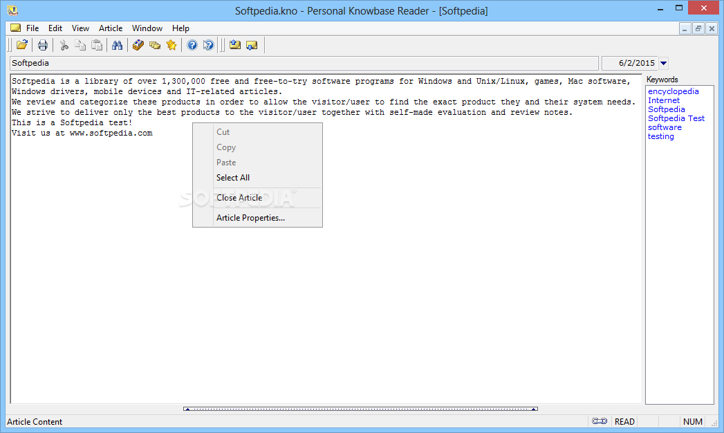The width and height of the screenshot is (724, 433).
Task: Click the encyclopedia keyword link
Action: point(674,91)
